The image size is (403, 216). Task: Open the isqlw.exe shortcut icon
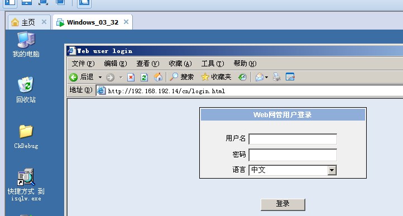tap(26, 184)
